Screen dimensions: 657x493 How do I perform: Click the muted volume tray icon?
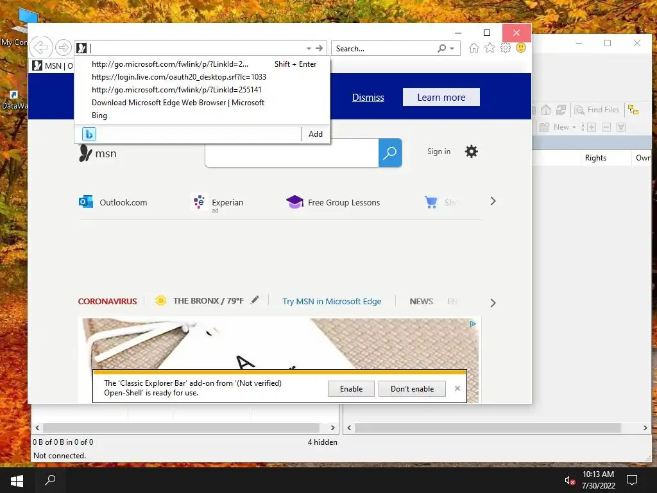coord(570,481)
